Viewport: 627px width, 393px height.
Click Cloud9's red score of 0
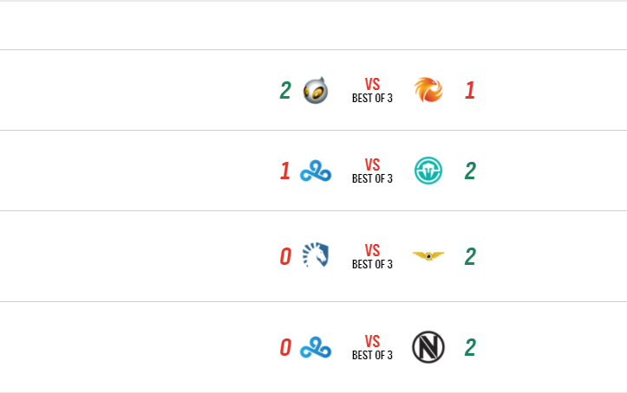(x=285, y=348)
